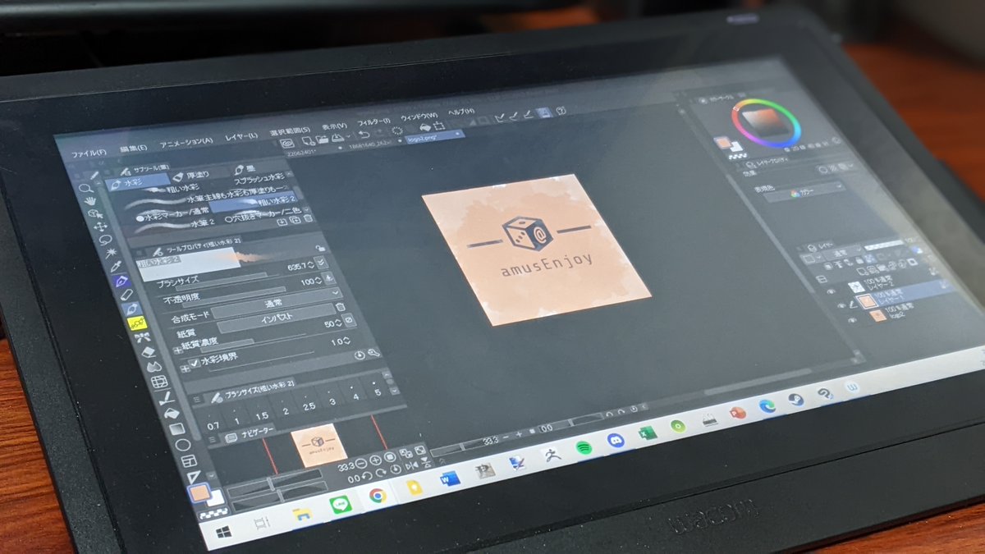This screenshot has width=985, height=554.
Task: Select the highlighted Pen tool
Action: click(121, 282)
